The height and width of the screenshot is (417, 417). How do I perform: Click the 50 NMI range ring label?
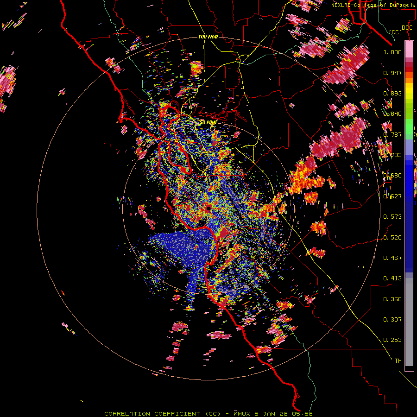pyautogui.click(x=208, y=122)
